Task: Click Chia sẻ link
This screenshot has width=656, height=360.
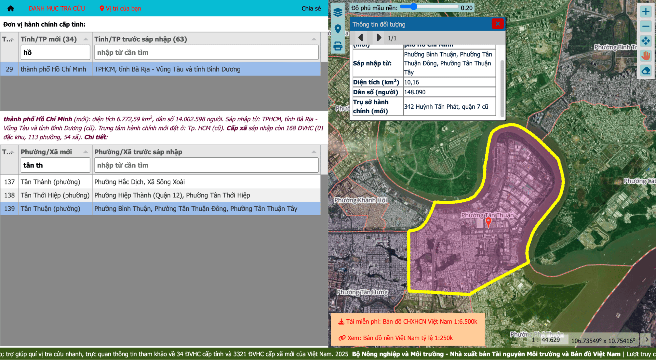Action: tap(311, 9)
